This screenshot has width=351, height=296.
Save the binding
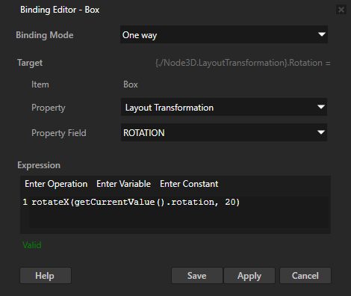click(197, 276)
